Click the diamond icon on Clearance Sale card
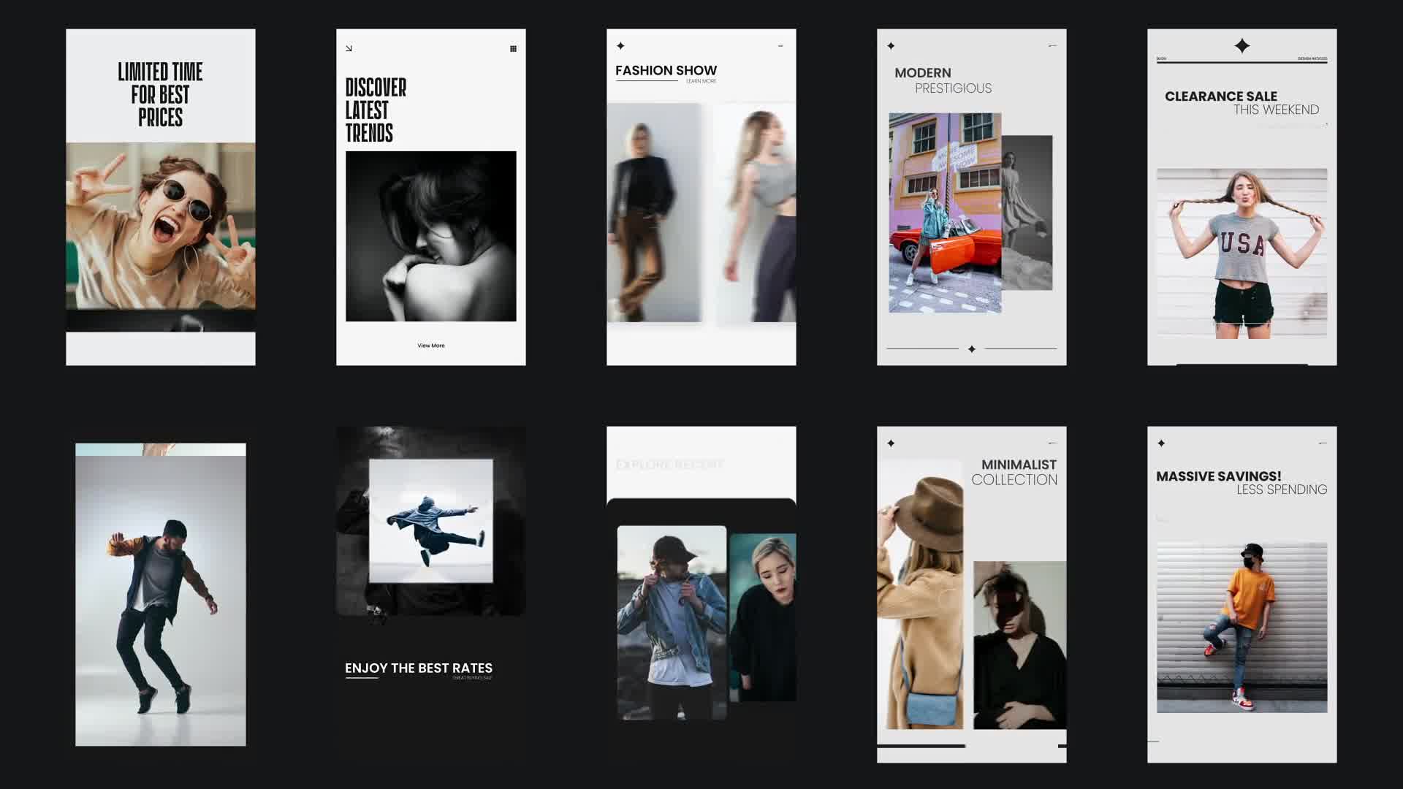Viewport: 1403px width, 789px height. click(x=1242, y=45)
